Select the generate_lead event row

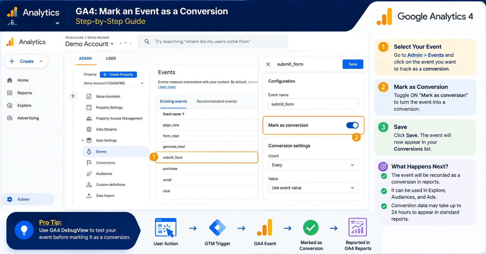207,146
